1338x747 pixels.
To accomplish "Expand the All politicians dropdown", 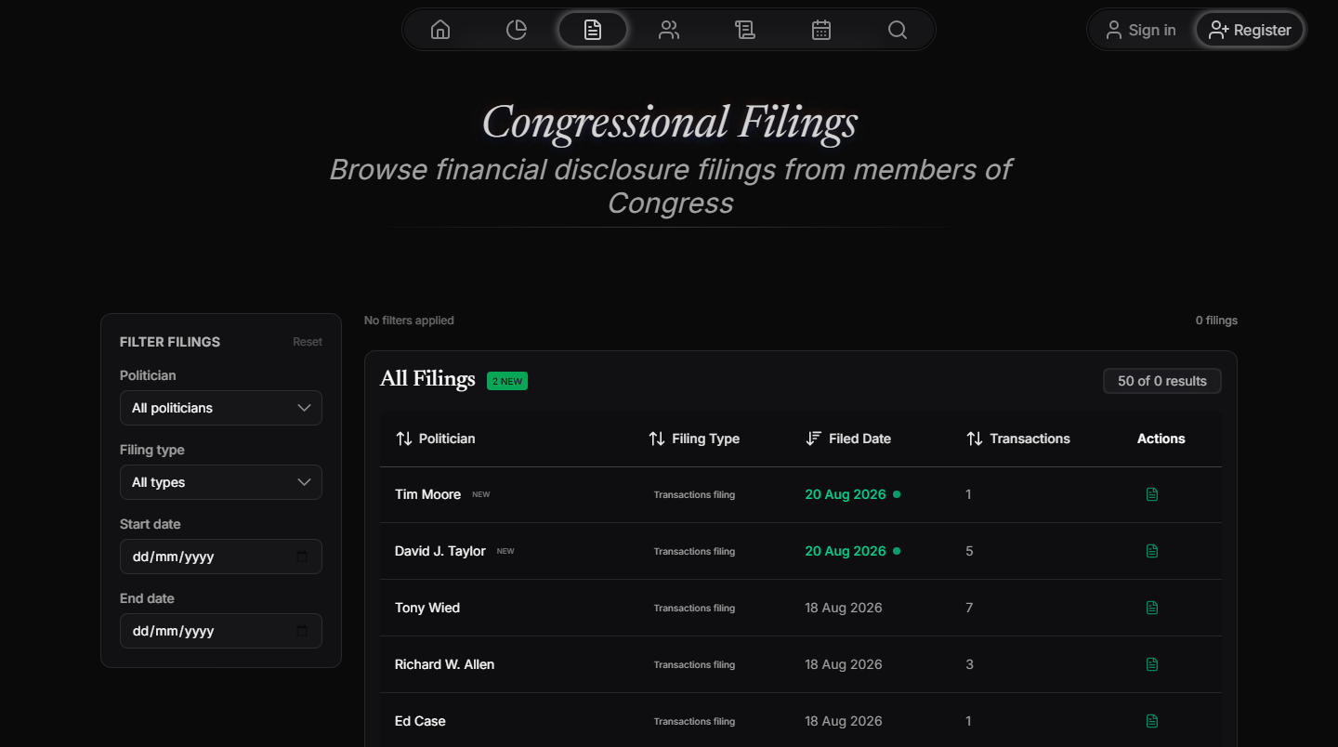I will pos(221,408).
